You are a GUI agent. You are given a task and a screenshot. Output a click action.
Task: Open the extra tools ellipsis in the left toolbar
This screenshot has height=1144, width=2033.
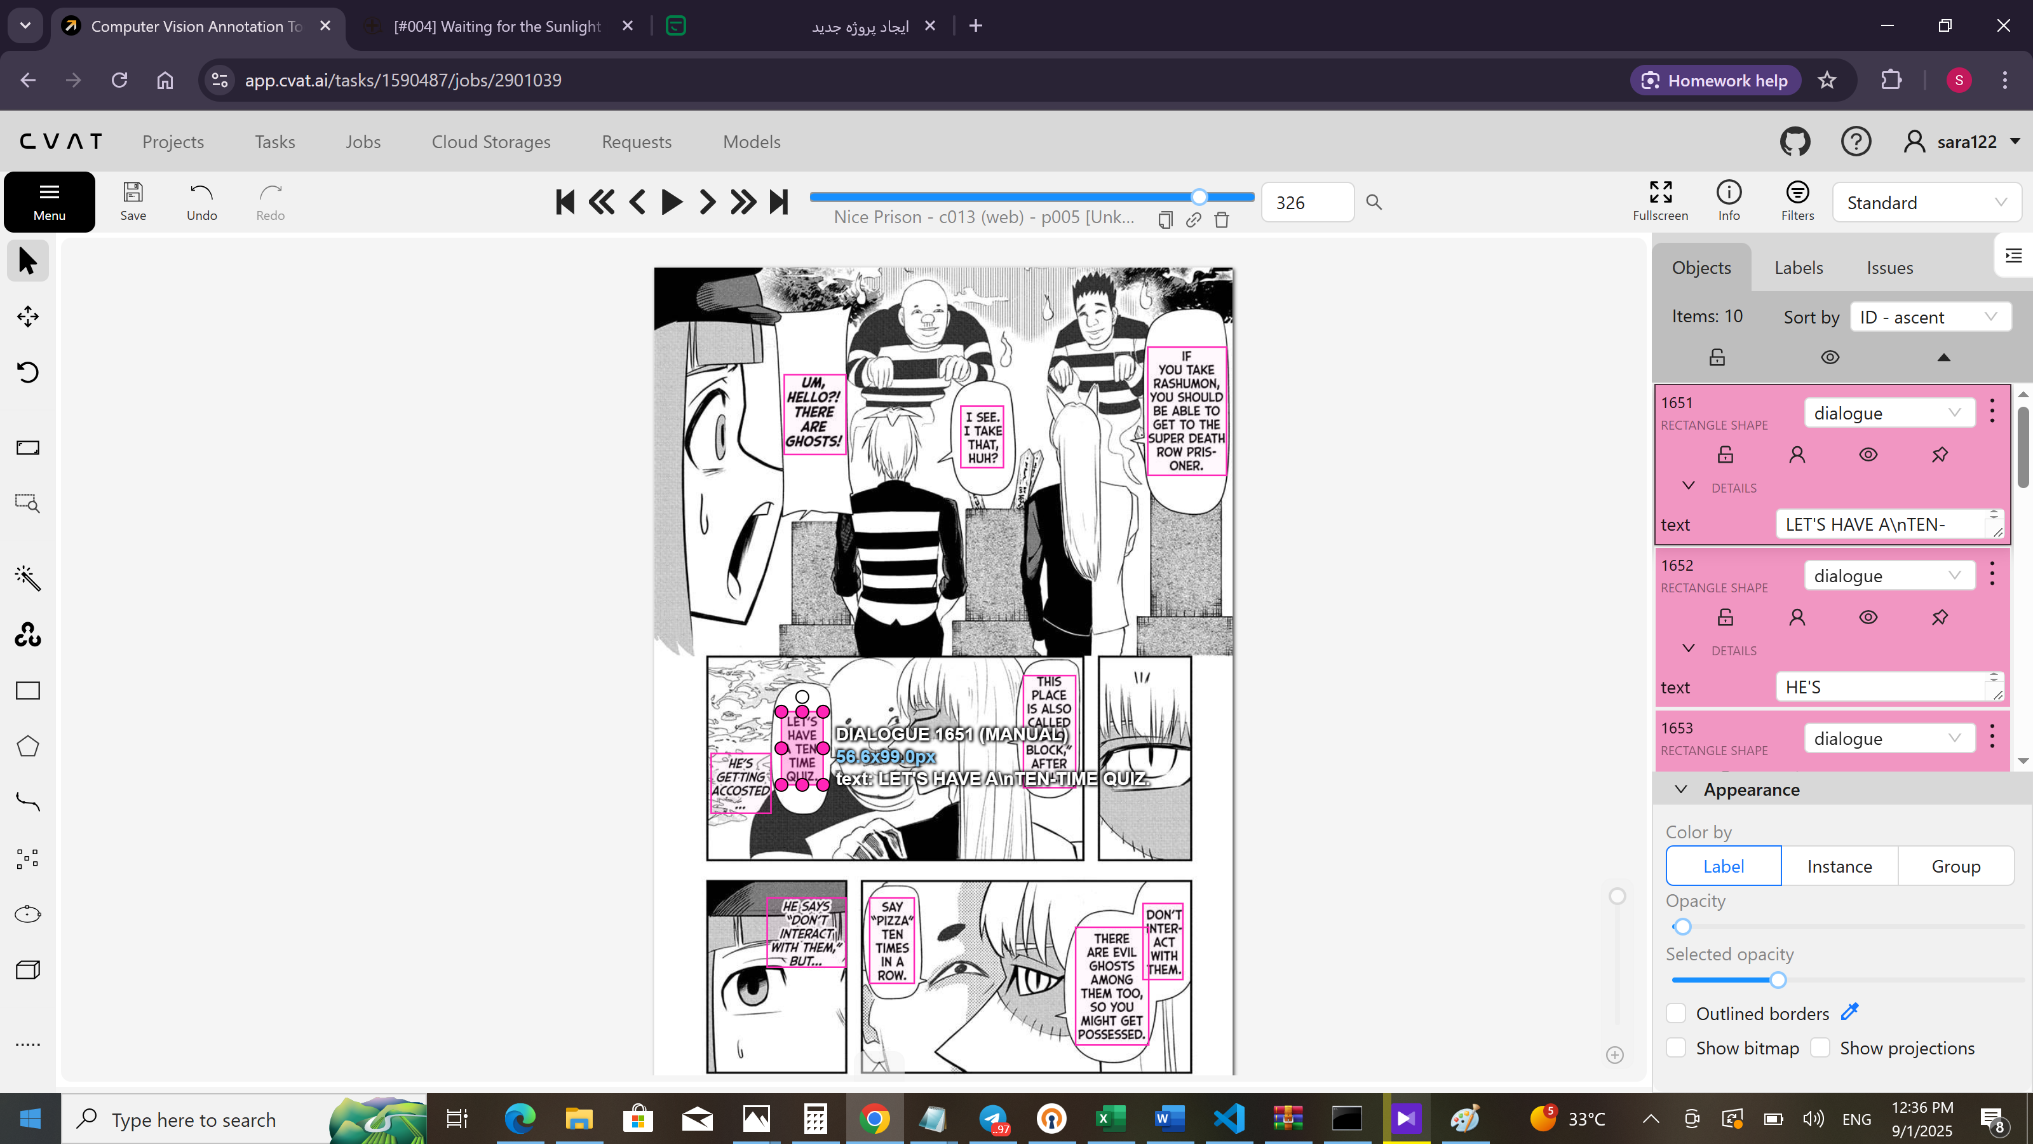27,1044
